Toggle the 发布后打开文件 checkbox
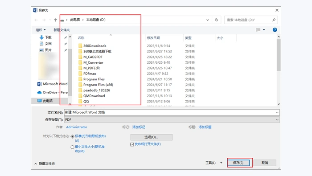The width and height of the screenshot is (312, 176). pos(132,144)
